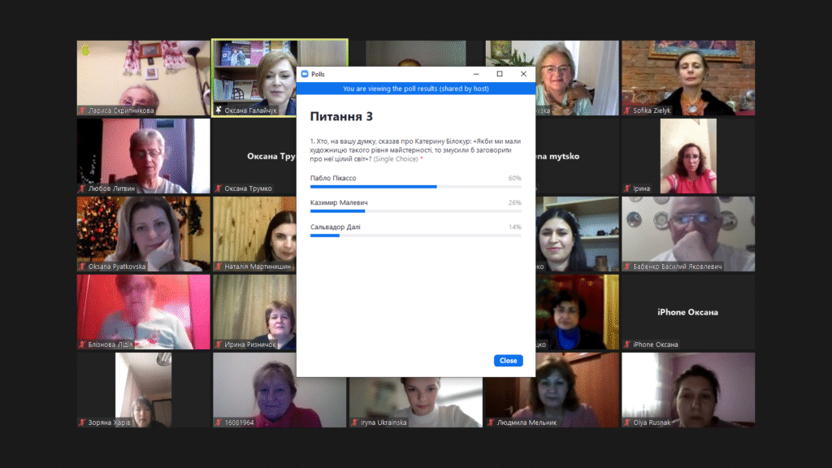
Task: Click the muted mic icon beside Olya Rusnak
Action: coord(626,422)
